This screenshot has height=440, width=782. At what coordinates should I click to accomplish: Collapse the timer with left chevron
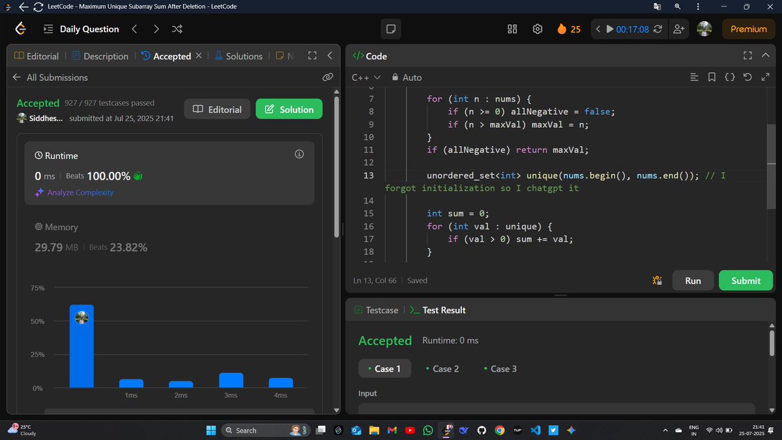598,29
